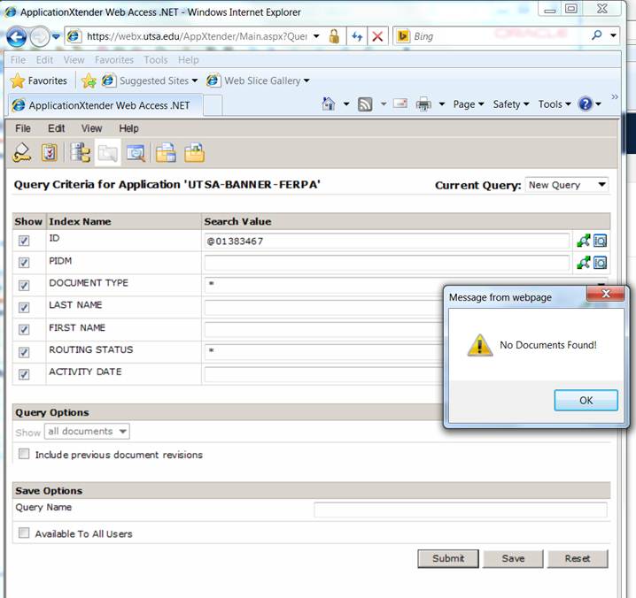Image resolution: width=636 pixels, height=598 pixels.
Task: Enable Include previous document revisions
Action: tap(24, 455)
